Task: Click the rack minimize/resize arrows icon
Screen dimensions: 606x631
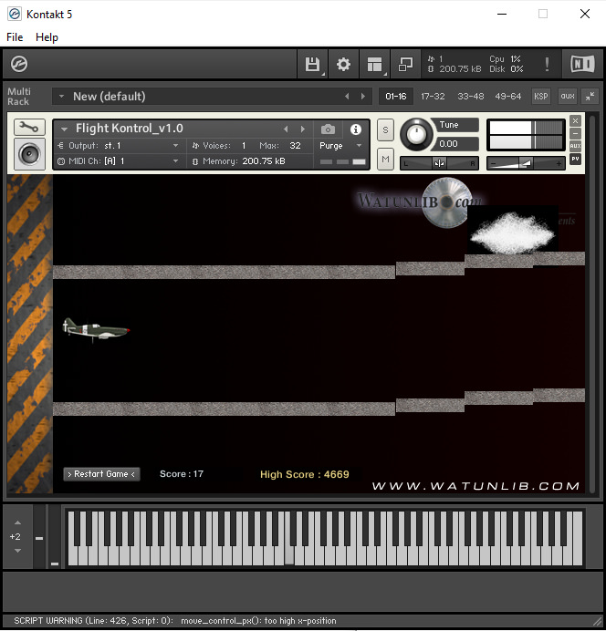Action: 590,96
